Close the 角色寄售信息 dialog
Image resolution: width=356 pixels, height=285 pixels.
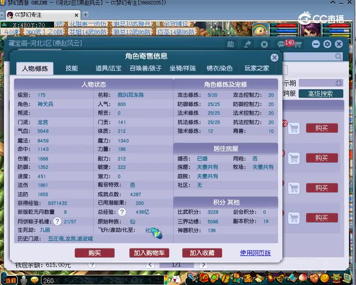click(274, 58)
